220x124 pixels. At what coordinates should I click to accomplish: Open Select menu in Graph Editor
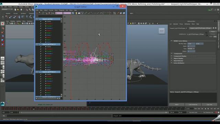[x=46, y=10]
